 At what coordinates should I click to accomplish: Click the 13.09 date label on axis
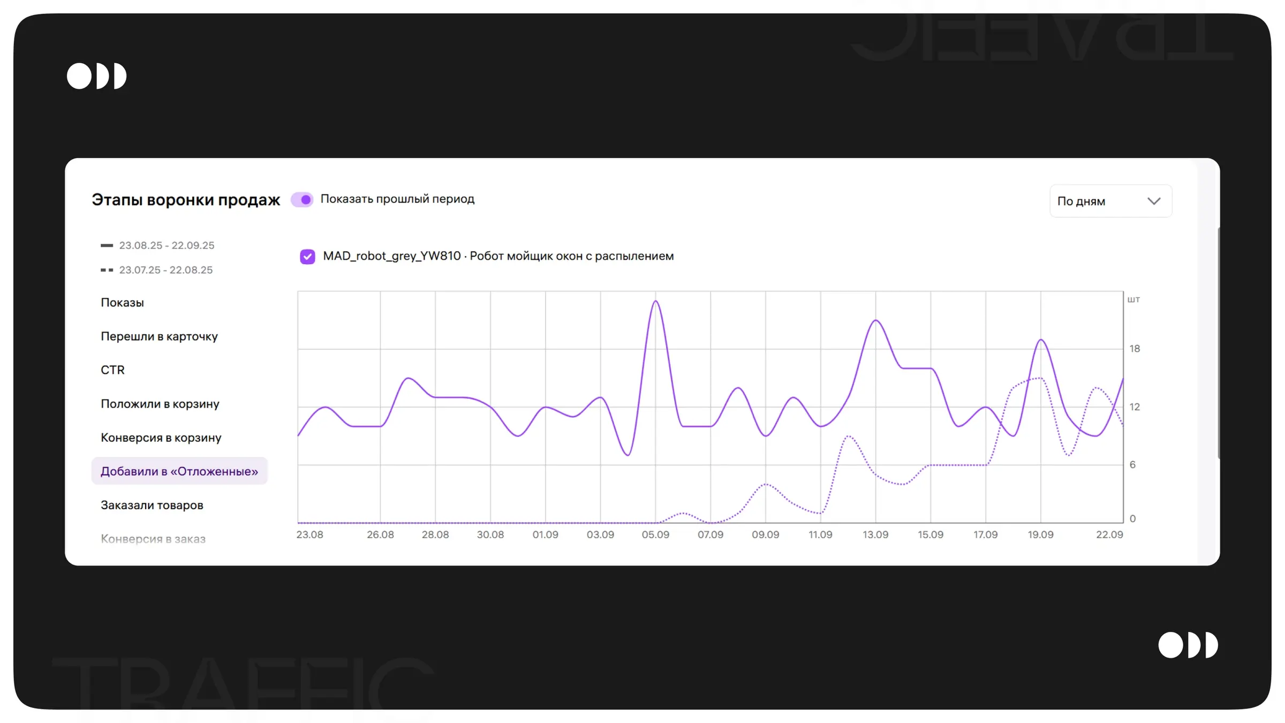point(875,534)
